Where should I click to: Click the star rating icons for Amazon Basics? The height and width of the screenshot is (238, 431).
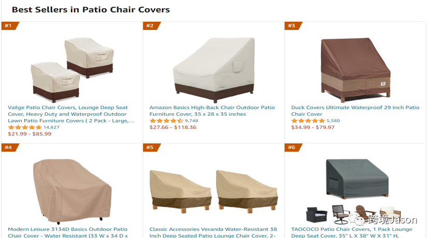pos(166,121)
